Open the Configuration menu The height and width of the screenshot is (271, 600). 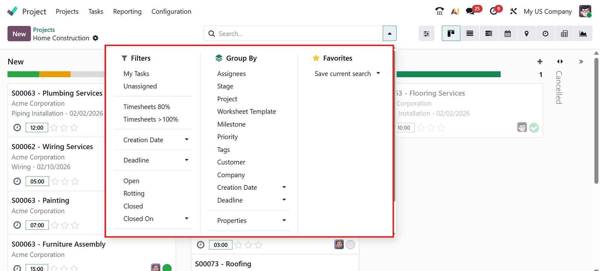[171, 12]
